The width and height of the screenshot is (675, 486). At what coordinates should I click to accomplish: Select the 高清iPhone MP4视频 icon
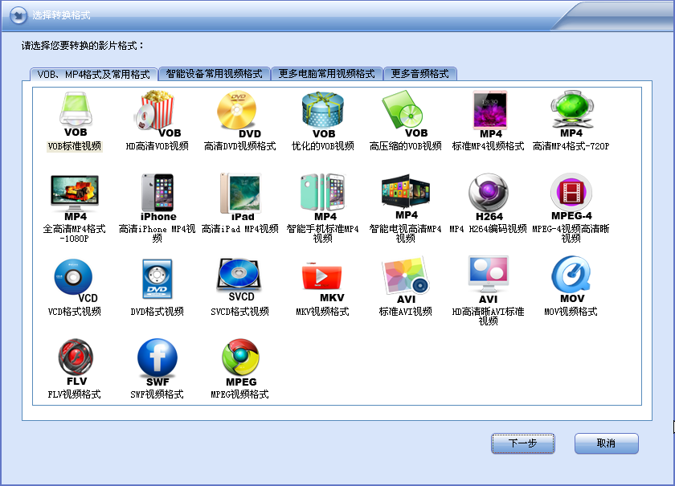pos(157,198)
